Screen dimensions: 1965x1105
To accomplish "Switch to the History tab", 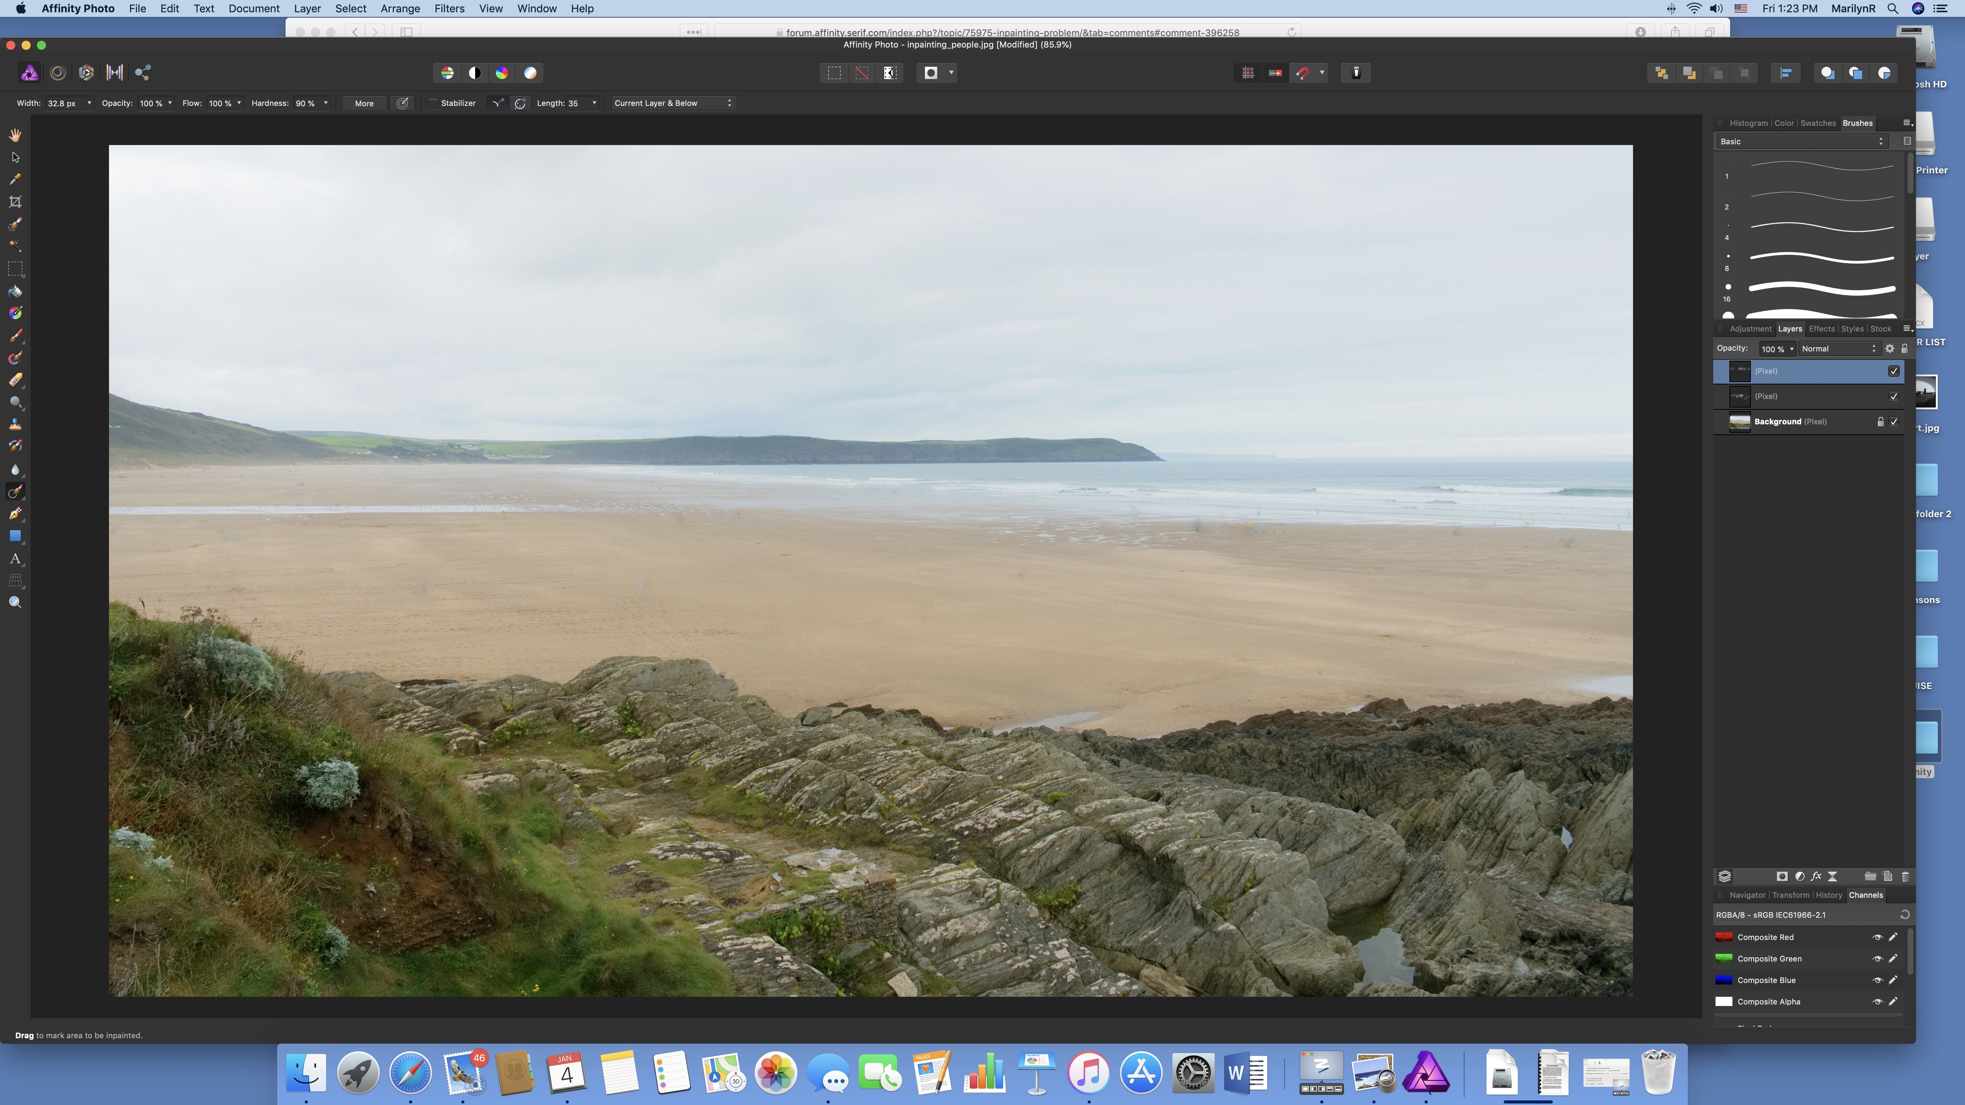I will [1828, 895].
